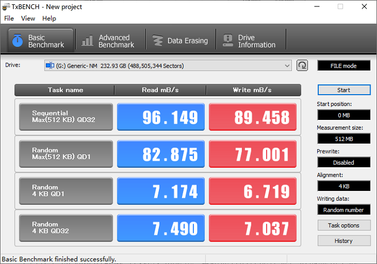The height and width of the screenshot is (264, 377).
Task: Click the Sequential read result 96.149 tile
Action: click(x=161, y=117)
